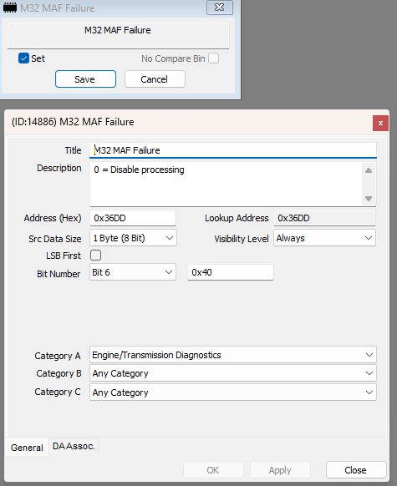Click Cancel in the flag window
397x486 pixels.
pos(155,79)
